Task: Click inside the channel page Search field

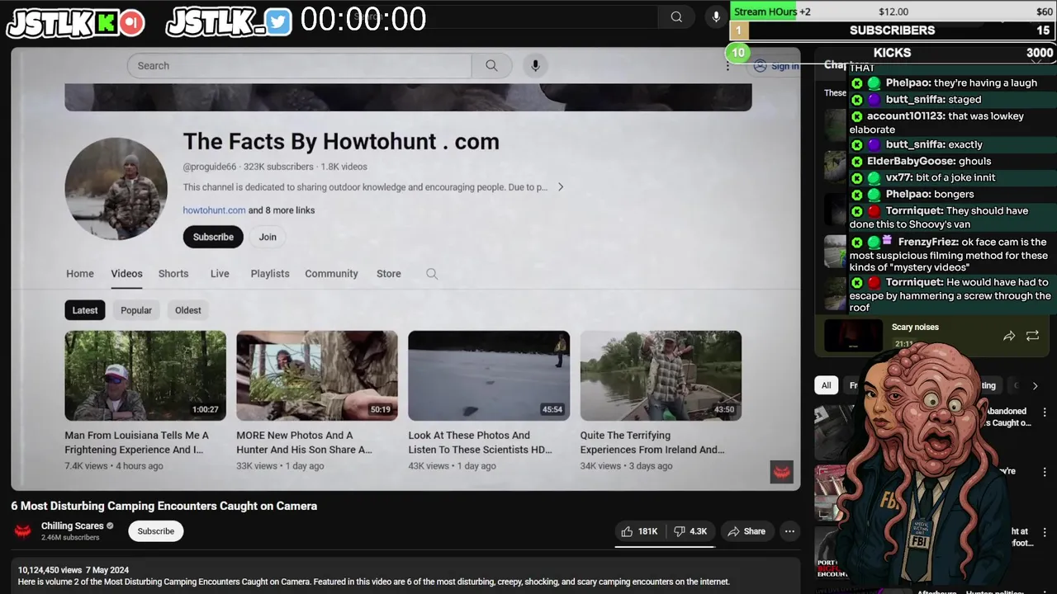Action: coord(299,66)
